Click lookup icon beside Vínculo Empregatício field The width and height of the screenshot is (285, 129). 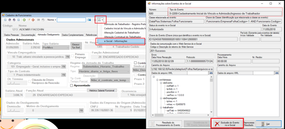[x=68, y=57]
